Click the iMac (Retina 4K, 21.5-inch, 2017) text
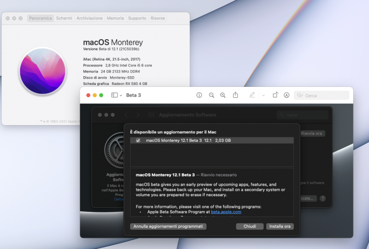The width and height of the screenshot is (369, 249). (x=112, y=59)
